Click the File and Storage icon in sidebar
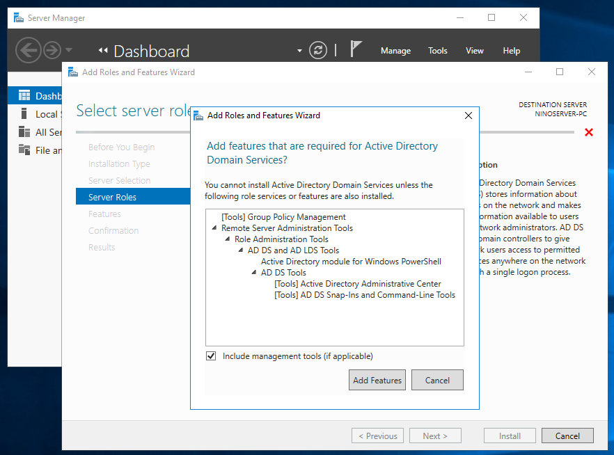Screen dimensions: 614x455 24,150
